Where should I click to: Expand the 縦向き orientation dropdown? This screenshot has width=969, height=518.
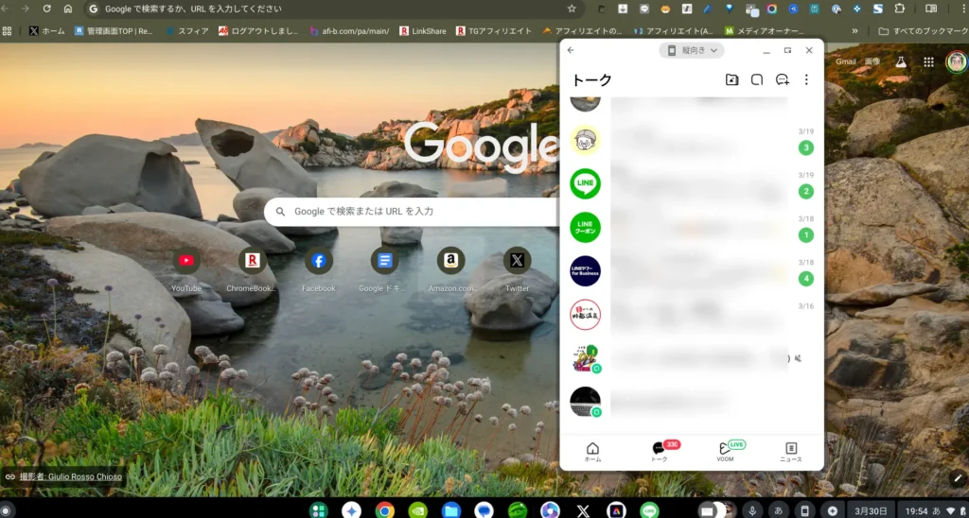(x=691, y=50)
